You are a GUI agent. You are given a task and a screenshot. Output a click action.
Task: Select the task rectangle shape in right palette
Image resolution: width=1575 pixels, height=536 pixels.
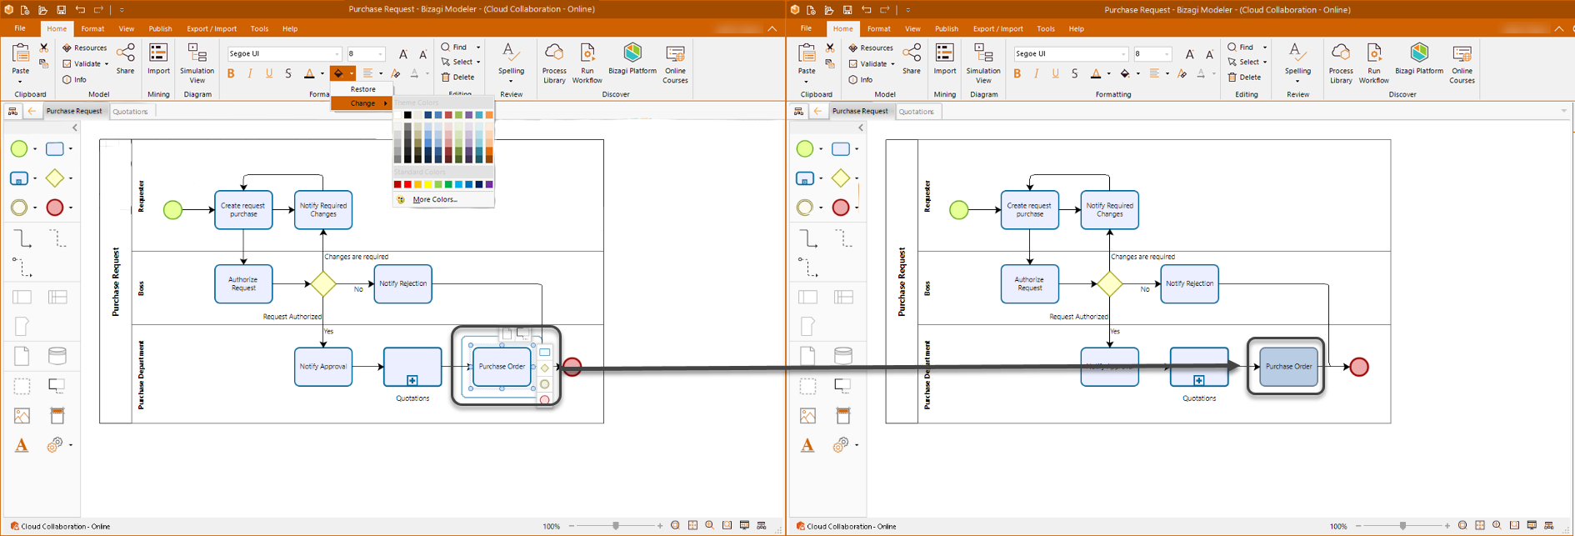(841, 148)
